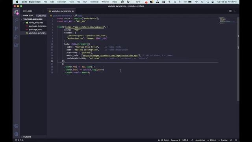Open the Explorer view in activity bar
The image size is (252, 142).
pyautogui.click(x=16, y=12)
